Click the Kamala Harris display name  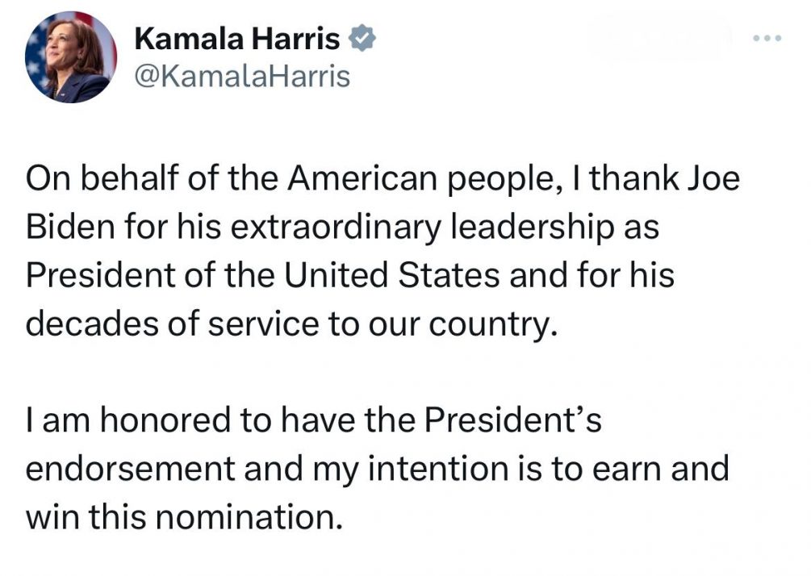tap(237, 37)
